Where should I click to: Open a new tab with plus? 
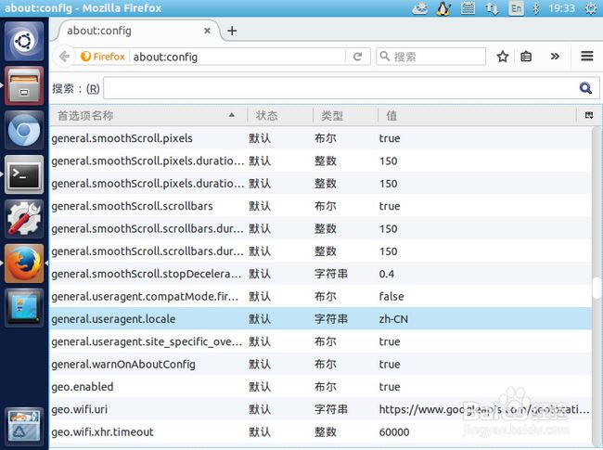(x=232, y=31)
